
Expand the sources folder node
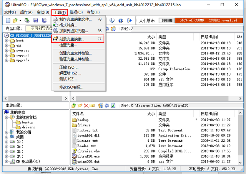tap(7, 50)
